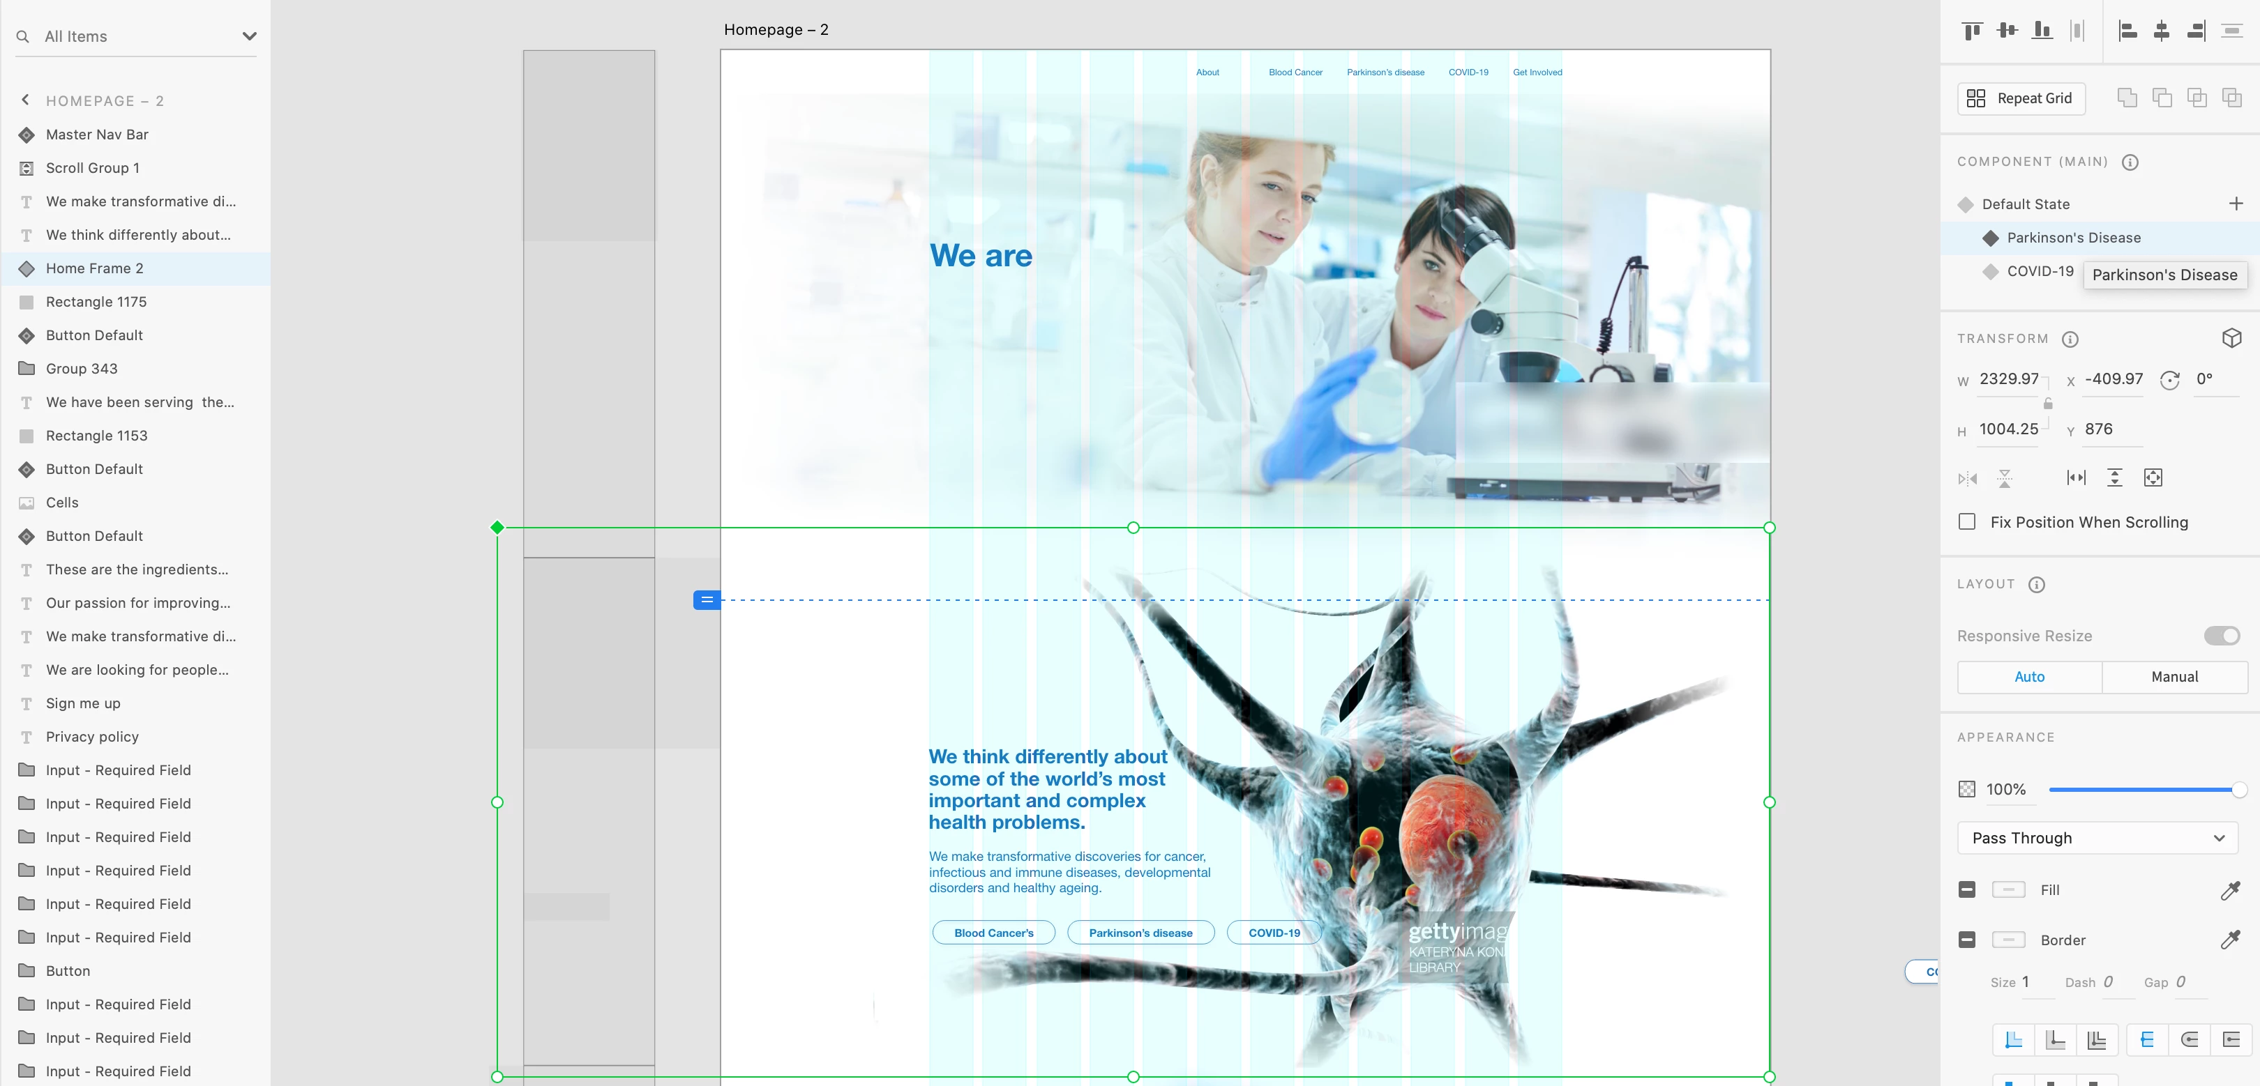The image size is (2260, 1086).
Task: Click the rotation icon in Transform
Action: (2169, 381)
